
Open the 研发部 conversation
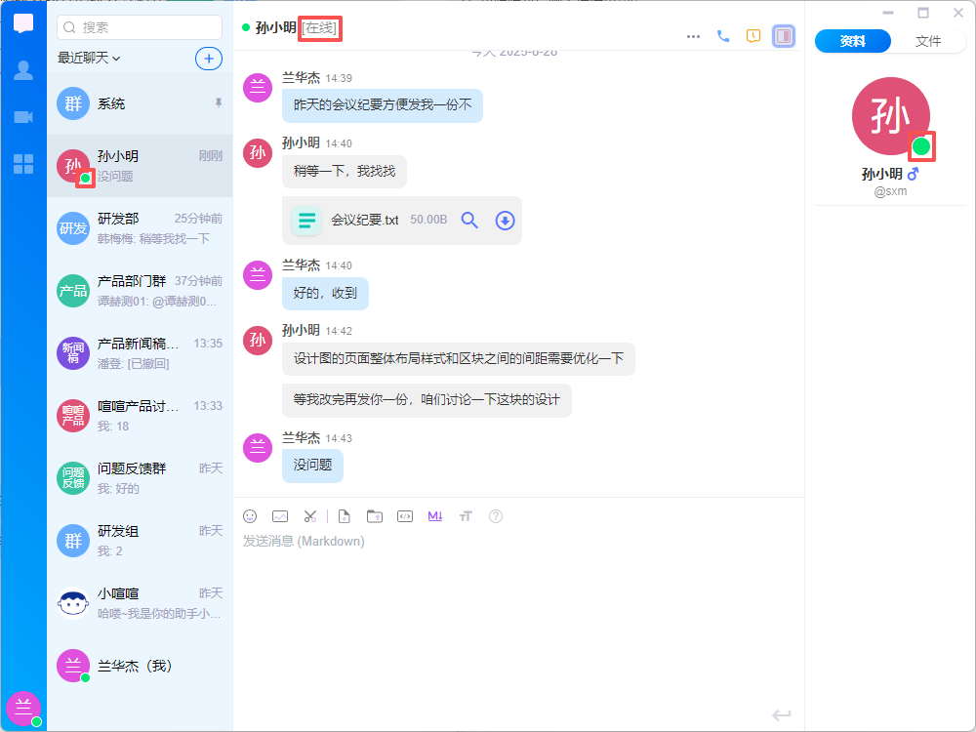click(140, 228)
